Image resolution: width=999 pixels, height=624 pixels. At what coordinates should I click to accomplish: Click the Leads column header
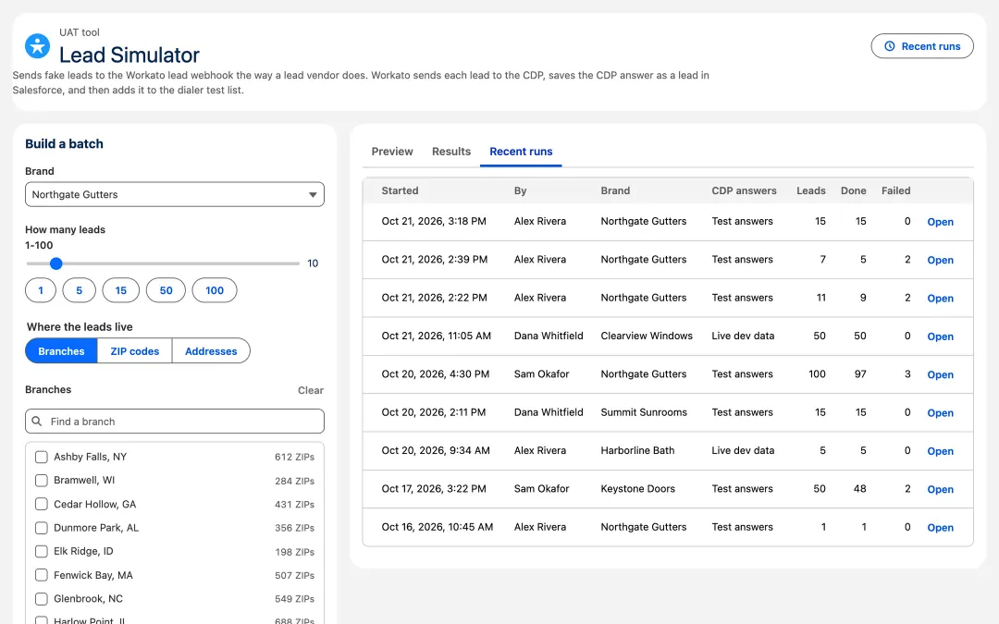810,190
